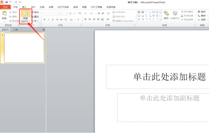Expand the shapes gallery more button
Viewport: 209px width, 133px height.
[161, 20]
